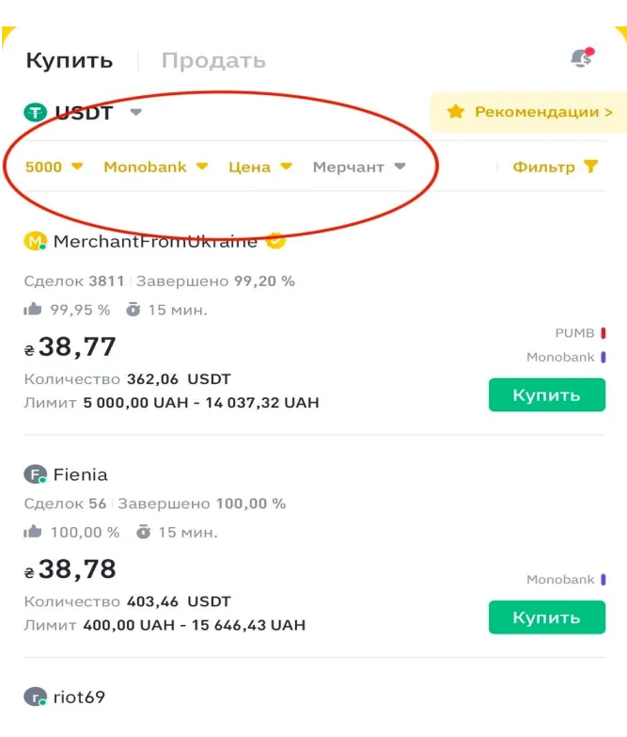Click Fienia's gray avatar icon
The height and width of the screenshot is (737, 627).
coord(35,474)
